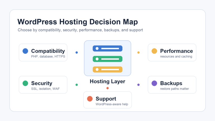This screenshot has width=215, height=121.
Task: Click the subtitle starting 'Choose by compatibility'
Action: 80,30
